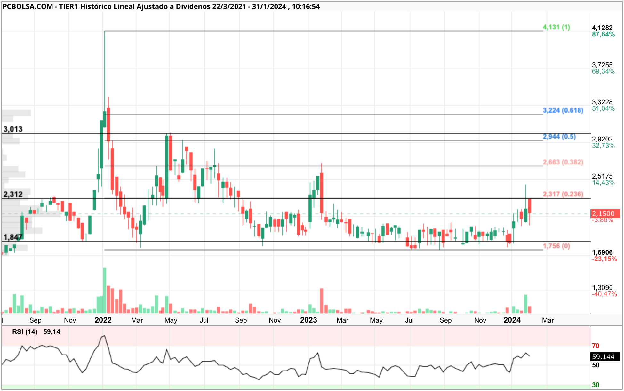Image resolution: width=624 pixels, height=391 pixels.
Task: Click the 51,04% percentage label
Action: 603,109
